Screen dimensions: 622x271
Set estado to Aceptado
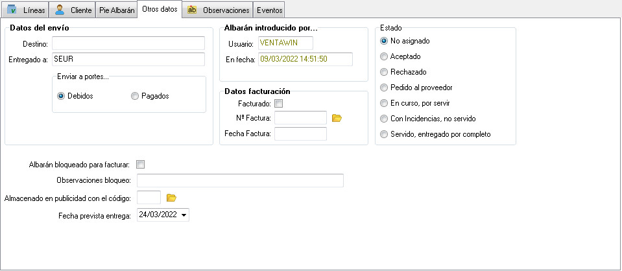pyautogui.click(x=384, y=56)
